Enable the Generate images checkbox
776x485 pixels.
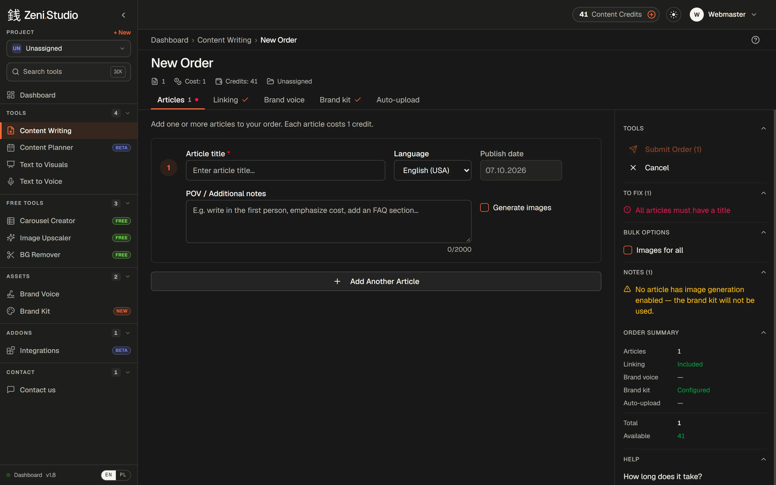coord(484,207)
